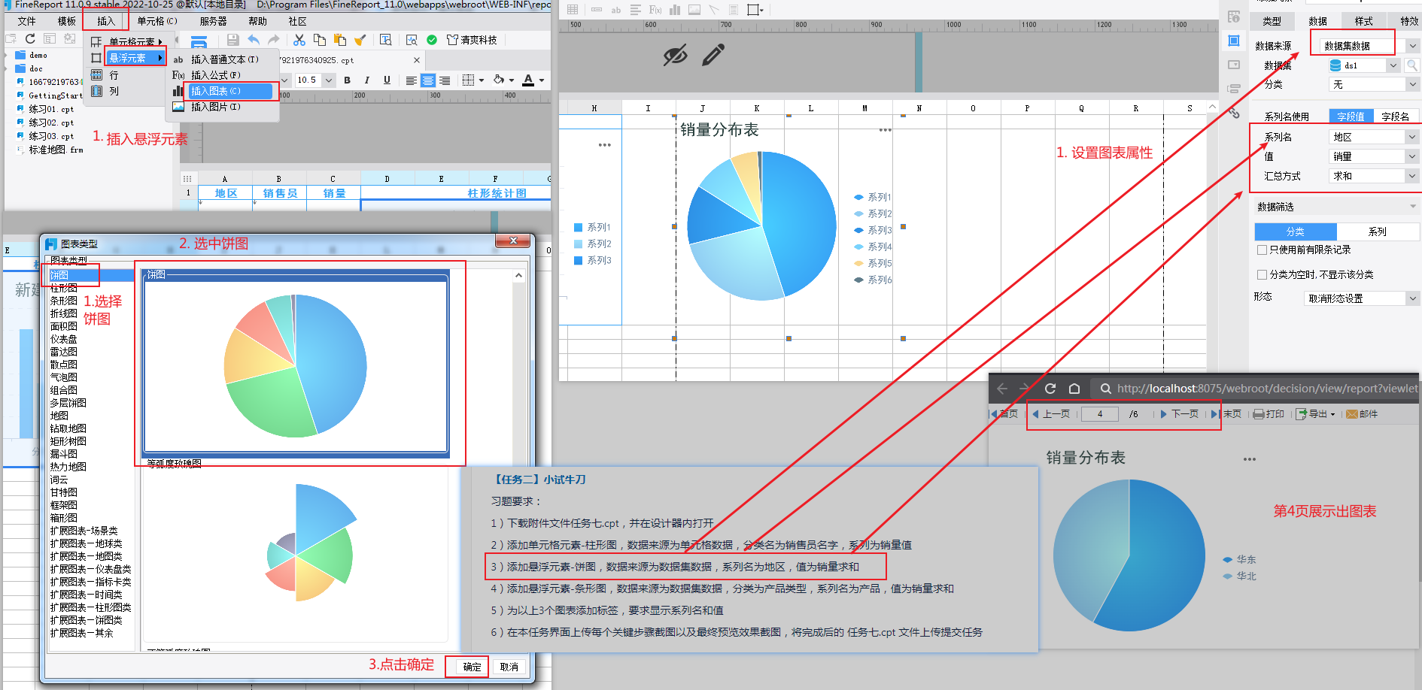Click the browser home icon
The image size is (1422, 690).
[1074, 389]
